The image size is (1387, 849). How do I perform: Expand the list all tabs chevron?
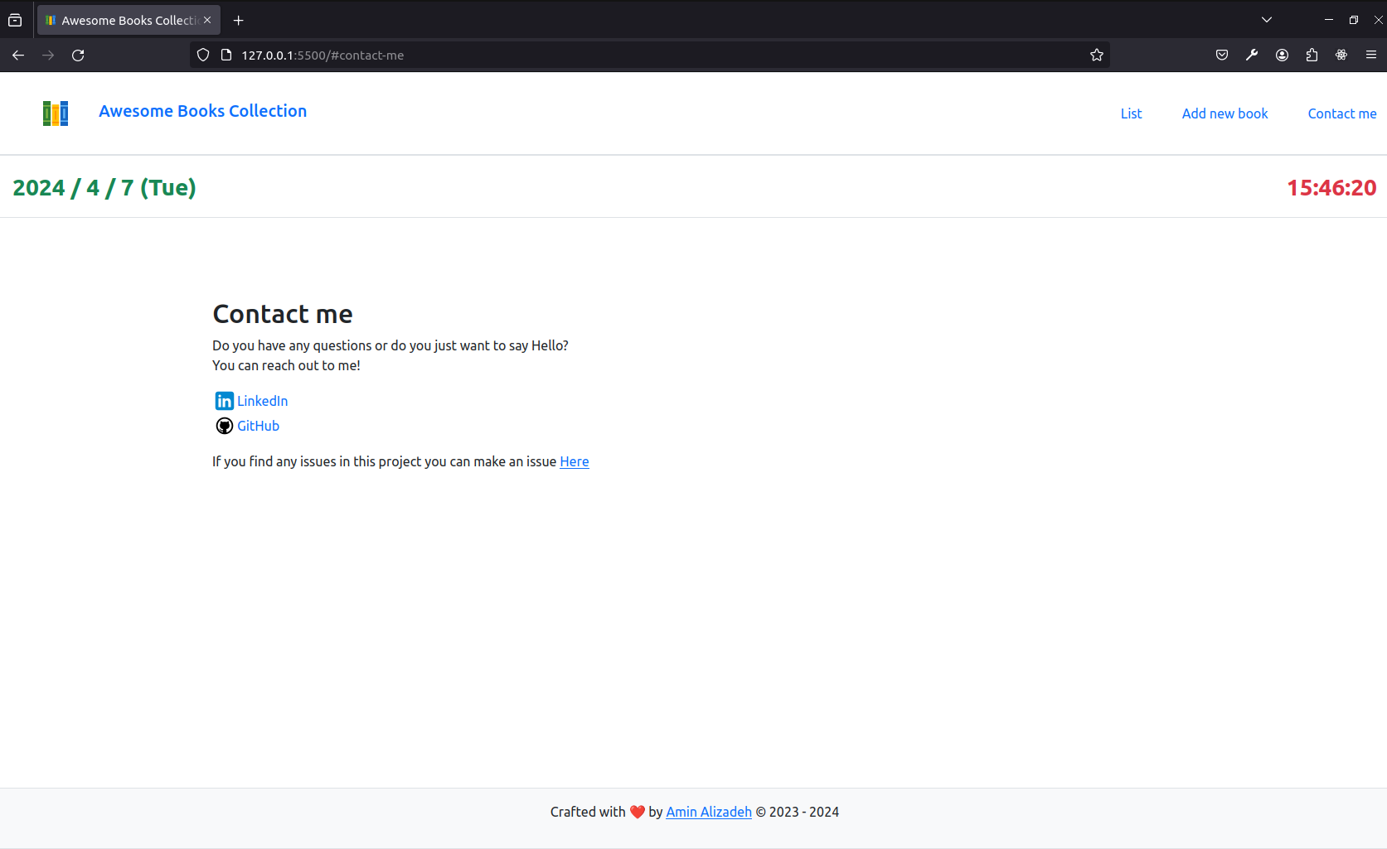pyautogui.click(x=1267, y=20)
